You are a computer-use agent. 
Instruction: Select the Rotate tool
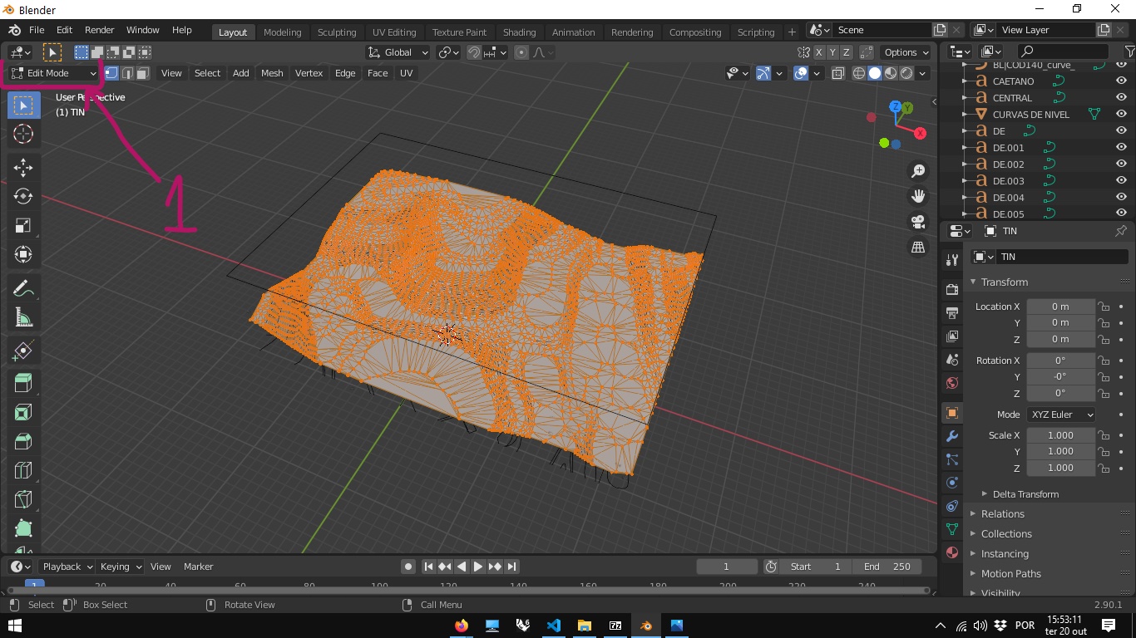tap(23, 196)
